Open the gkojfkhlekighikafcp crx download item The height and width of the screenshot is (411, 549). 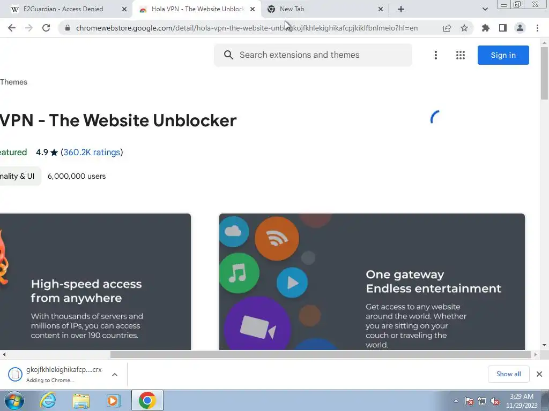click(56, 374)
